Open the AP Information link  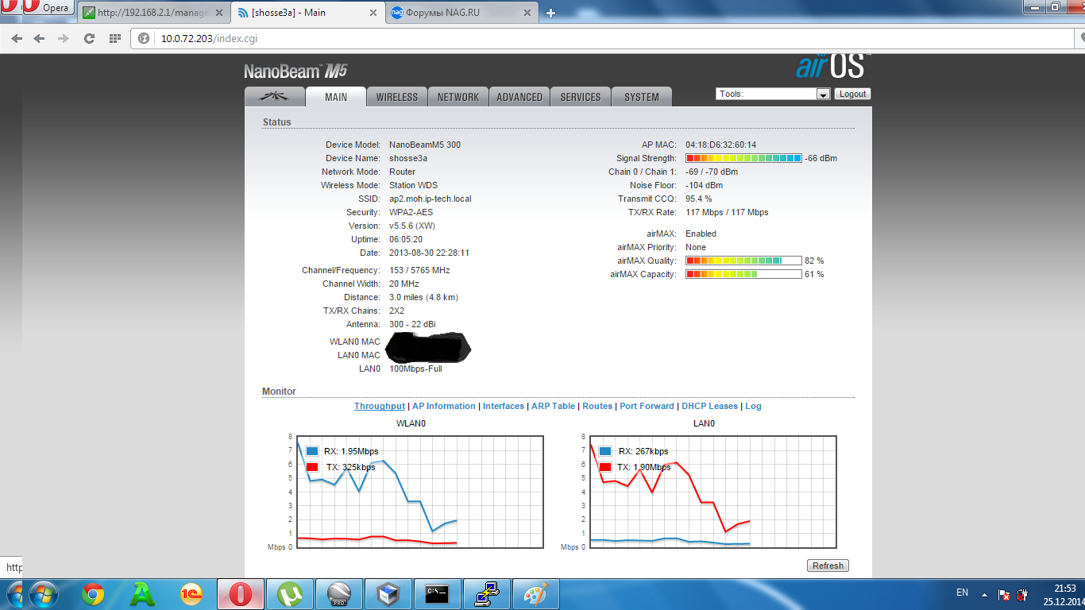444,406
